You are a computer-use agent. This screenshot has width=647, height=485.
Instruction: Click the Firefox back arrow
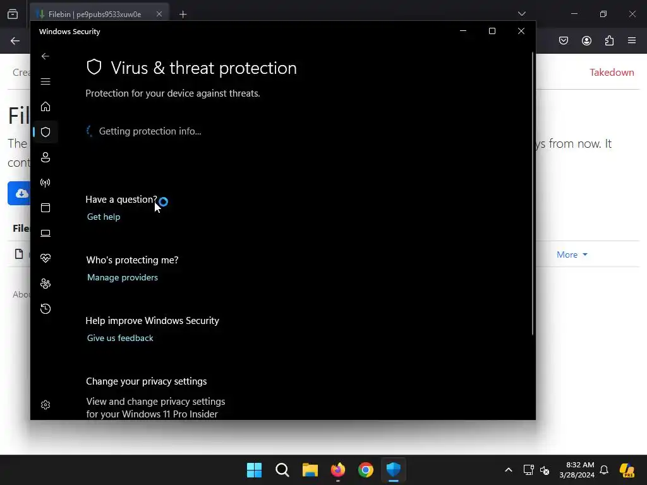pyautogui.click(x=15, y=41)
